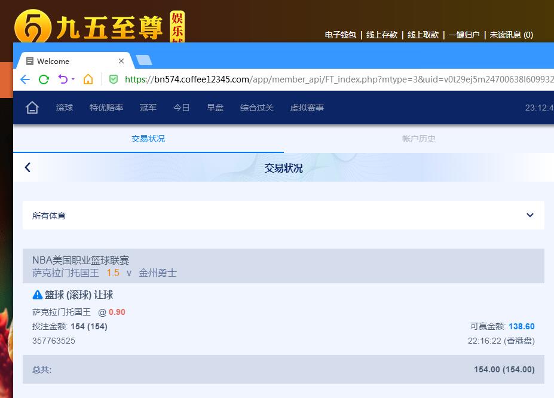Click 篮球 (滚球) 让球 bet title
The image size is (554, 398).
tap(79, 295)
